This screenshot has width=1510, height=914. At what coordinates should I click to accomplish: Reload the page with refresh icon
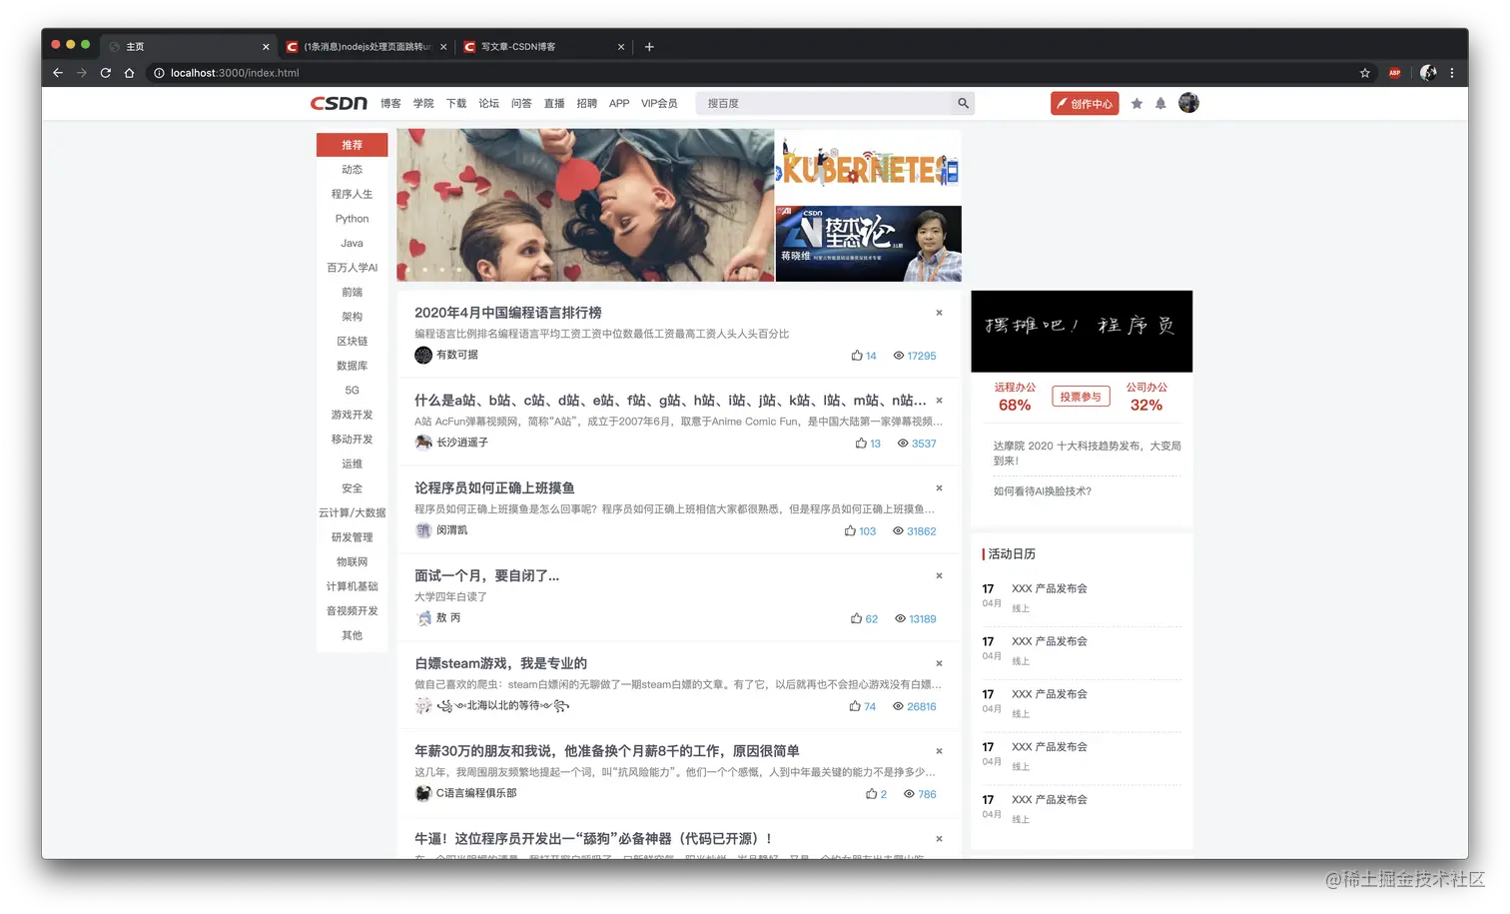tap(105, 73)
